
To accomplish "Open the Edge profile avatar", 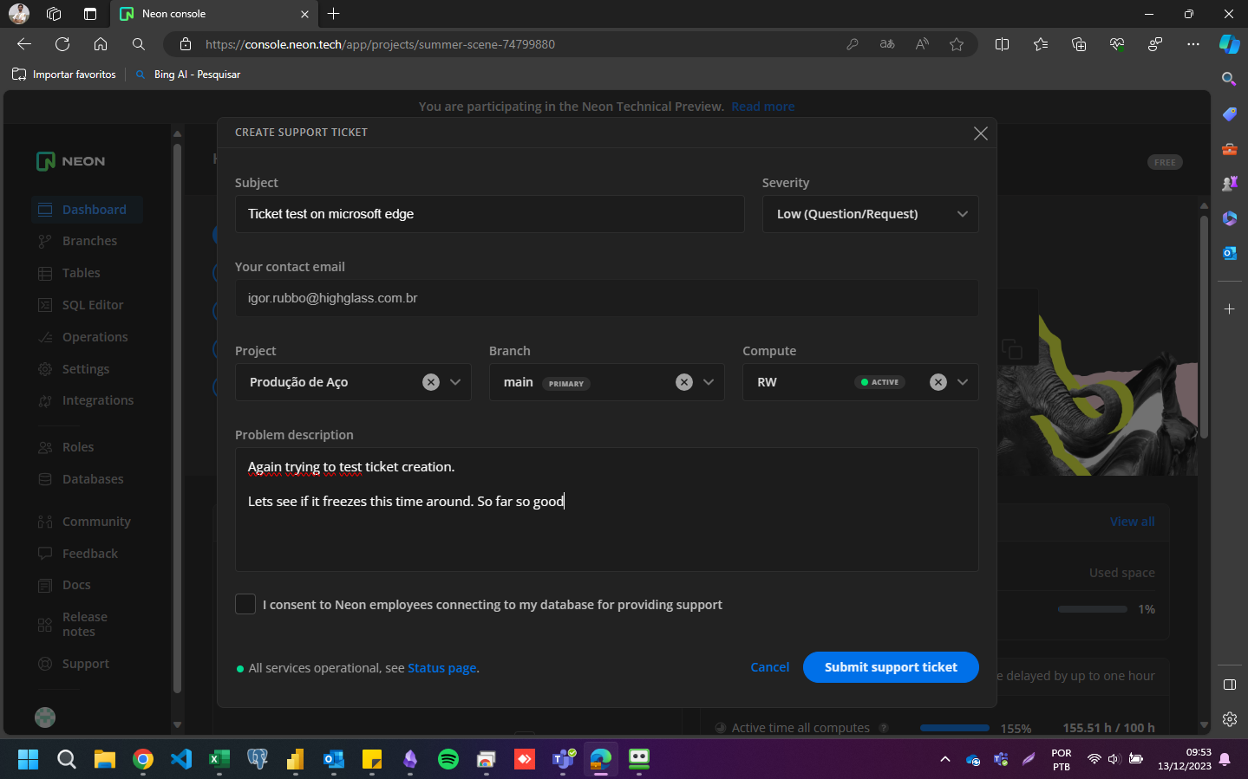I will (19, 14).
